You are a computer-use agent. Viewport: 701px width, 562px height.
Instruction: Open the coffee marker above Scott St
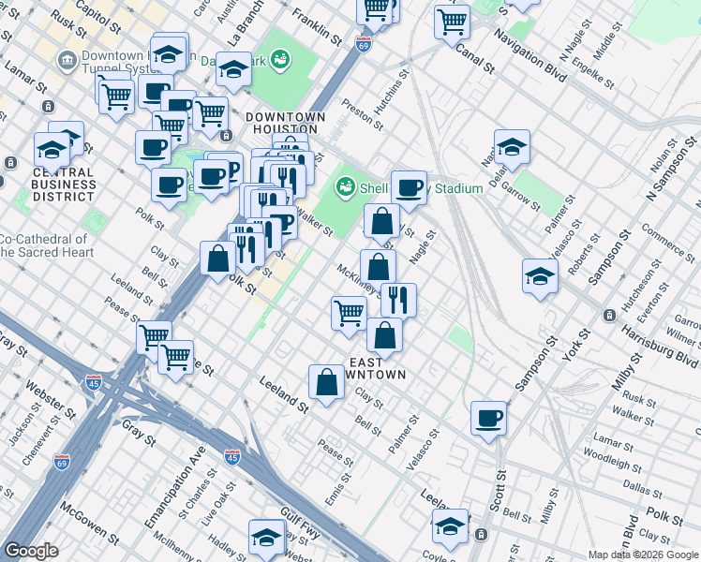(488, 420)
